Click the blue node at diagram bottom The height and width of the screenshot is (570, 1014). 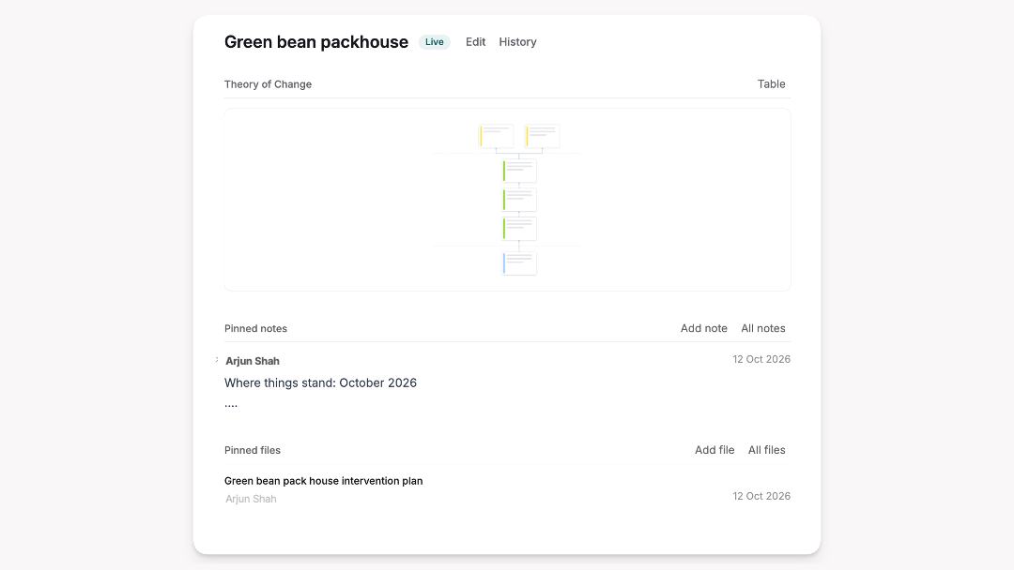520,263
